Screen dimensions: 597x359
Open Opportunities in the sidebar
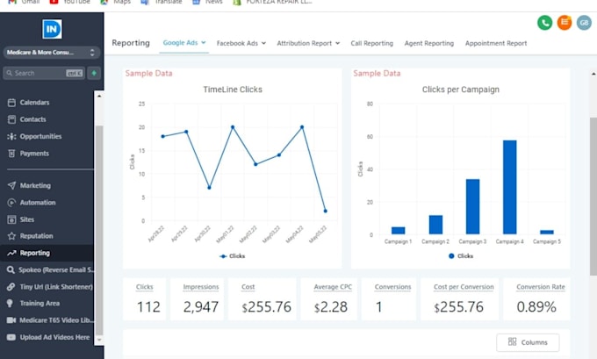[x=40, y=136]
